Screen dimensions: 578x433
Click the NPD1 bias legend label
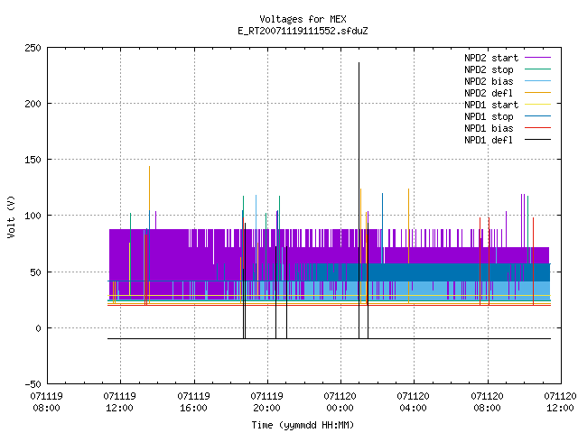click(x=489, y=128)
